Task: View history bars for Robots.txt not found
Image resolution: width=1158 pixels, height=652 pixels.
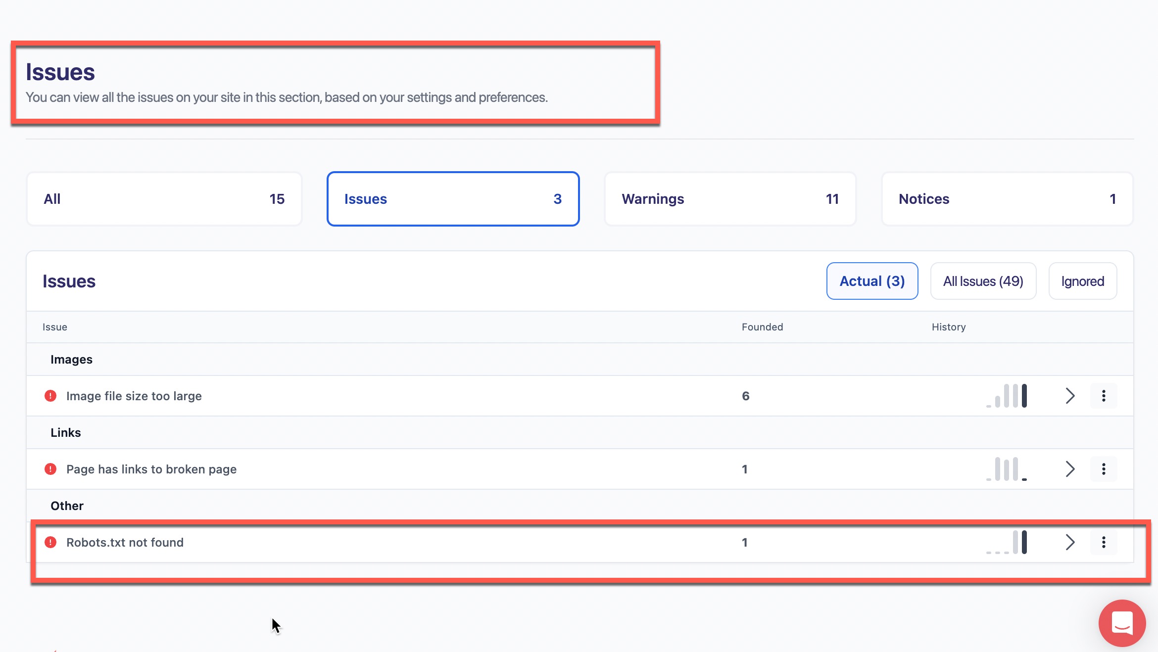Action: point(1007,542)
